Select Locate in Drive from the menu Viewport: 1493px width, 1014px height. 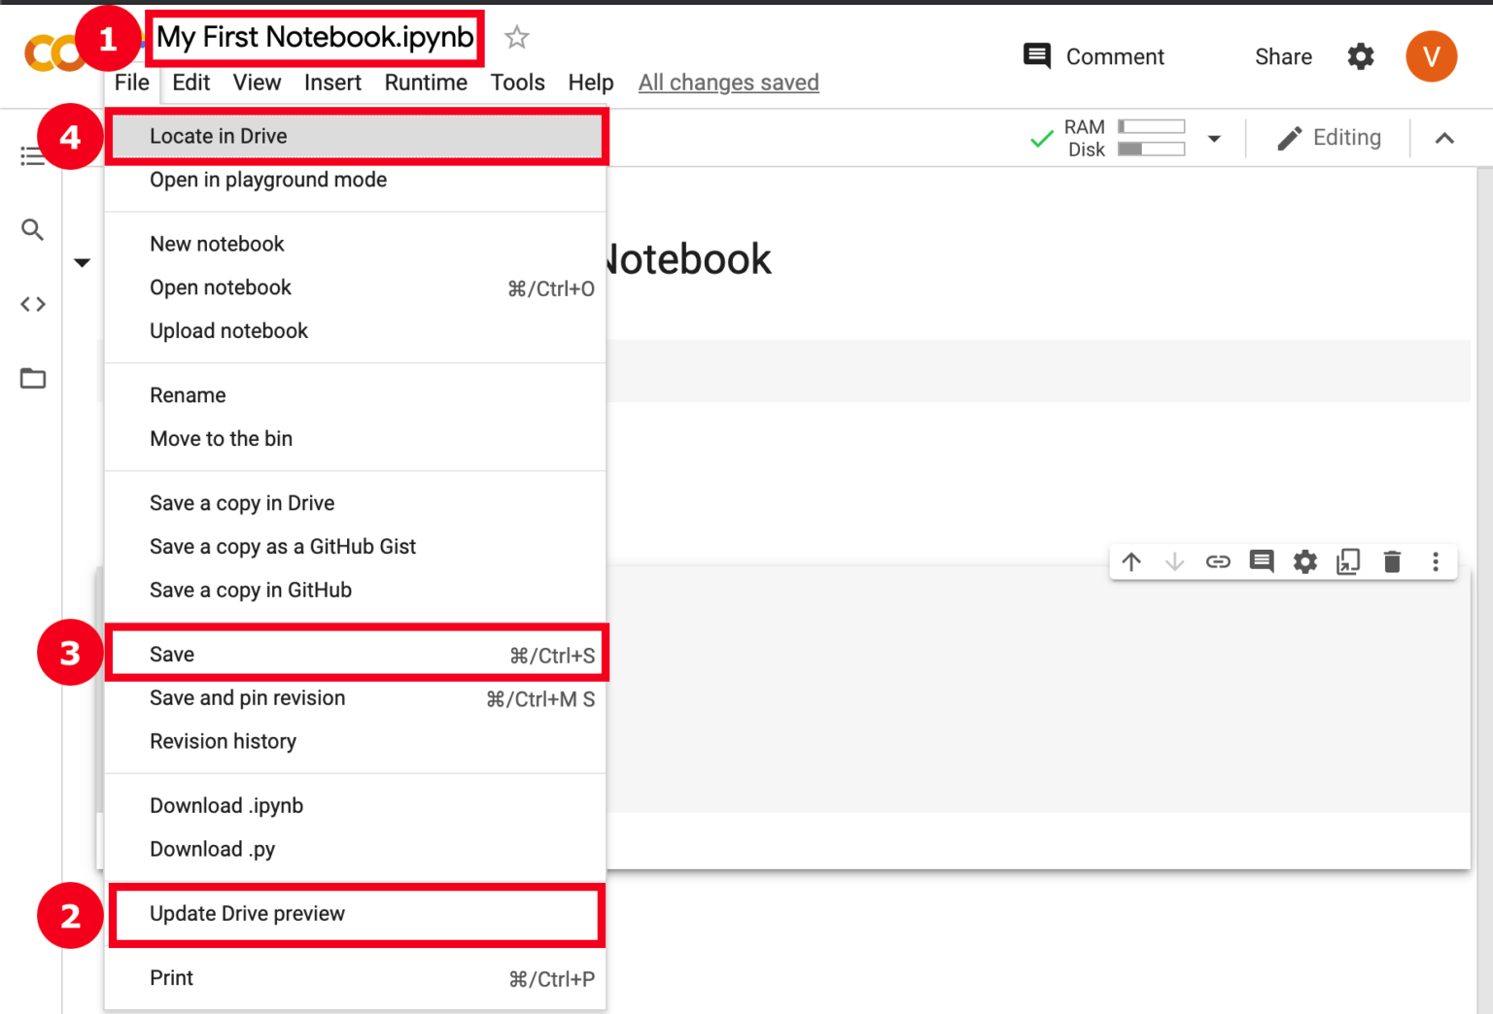(219, 136)
